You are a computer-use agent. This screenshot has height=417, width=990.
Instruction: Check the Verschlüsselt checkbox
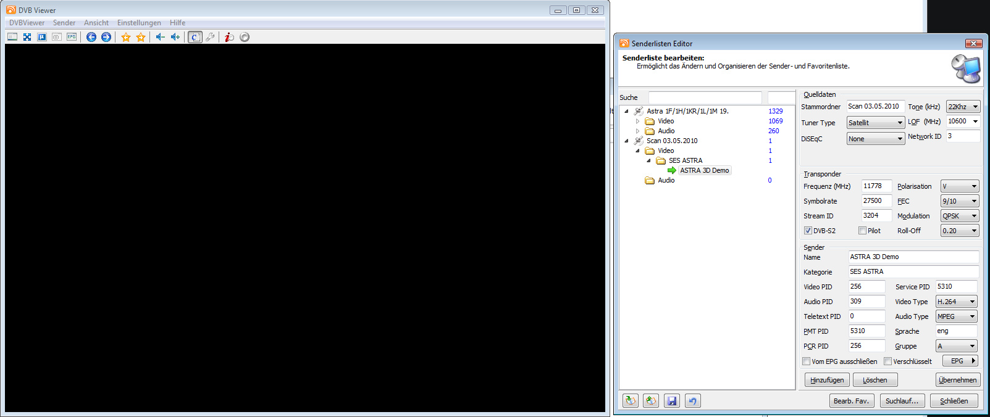pyautogui.click(x=887, y=361)
